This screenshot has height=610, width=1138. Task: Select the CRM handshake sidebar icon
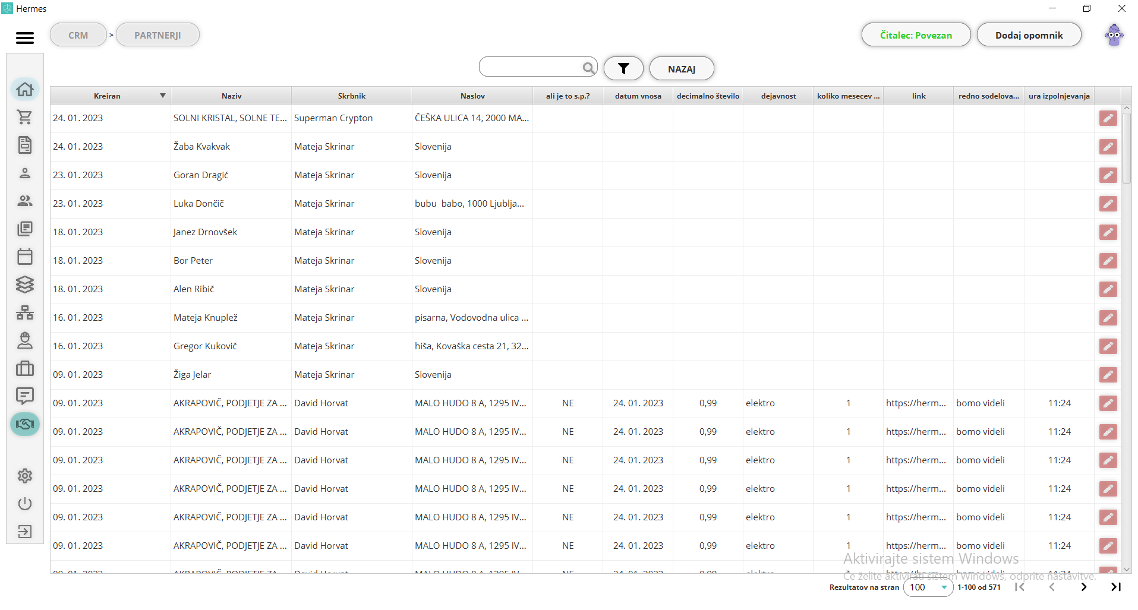tap(25, 424)
